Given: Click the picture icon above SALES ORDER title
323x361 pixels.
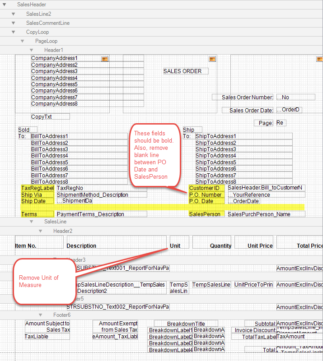Looking at the screenshot, I should point(212,59).
